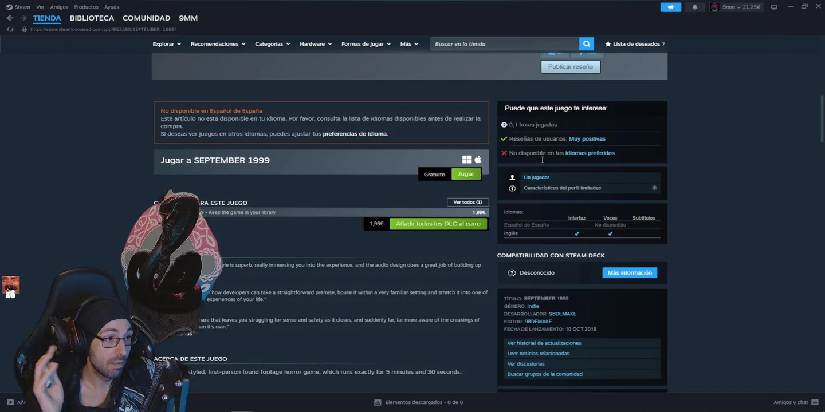Click Añadir todos los DLC al carro

[438, 224]
